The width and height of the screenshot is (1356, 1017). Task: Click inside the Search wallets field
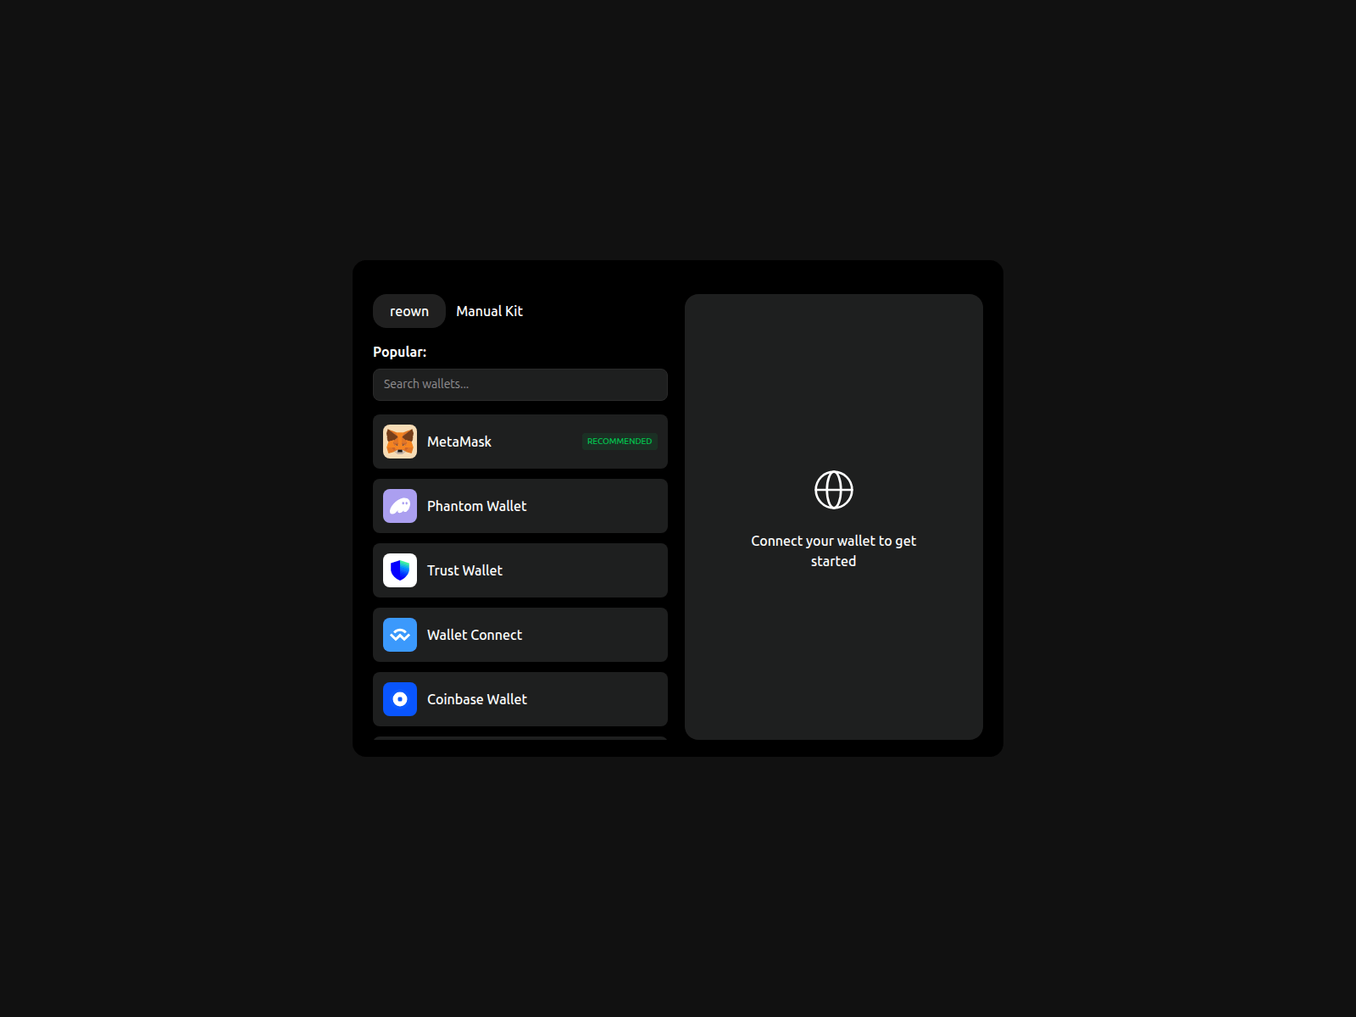[x=520, y=384]
